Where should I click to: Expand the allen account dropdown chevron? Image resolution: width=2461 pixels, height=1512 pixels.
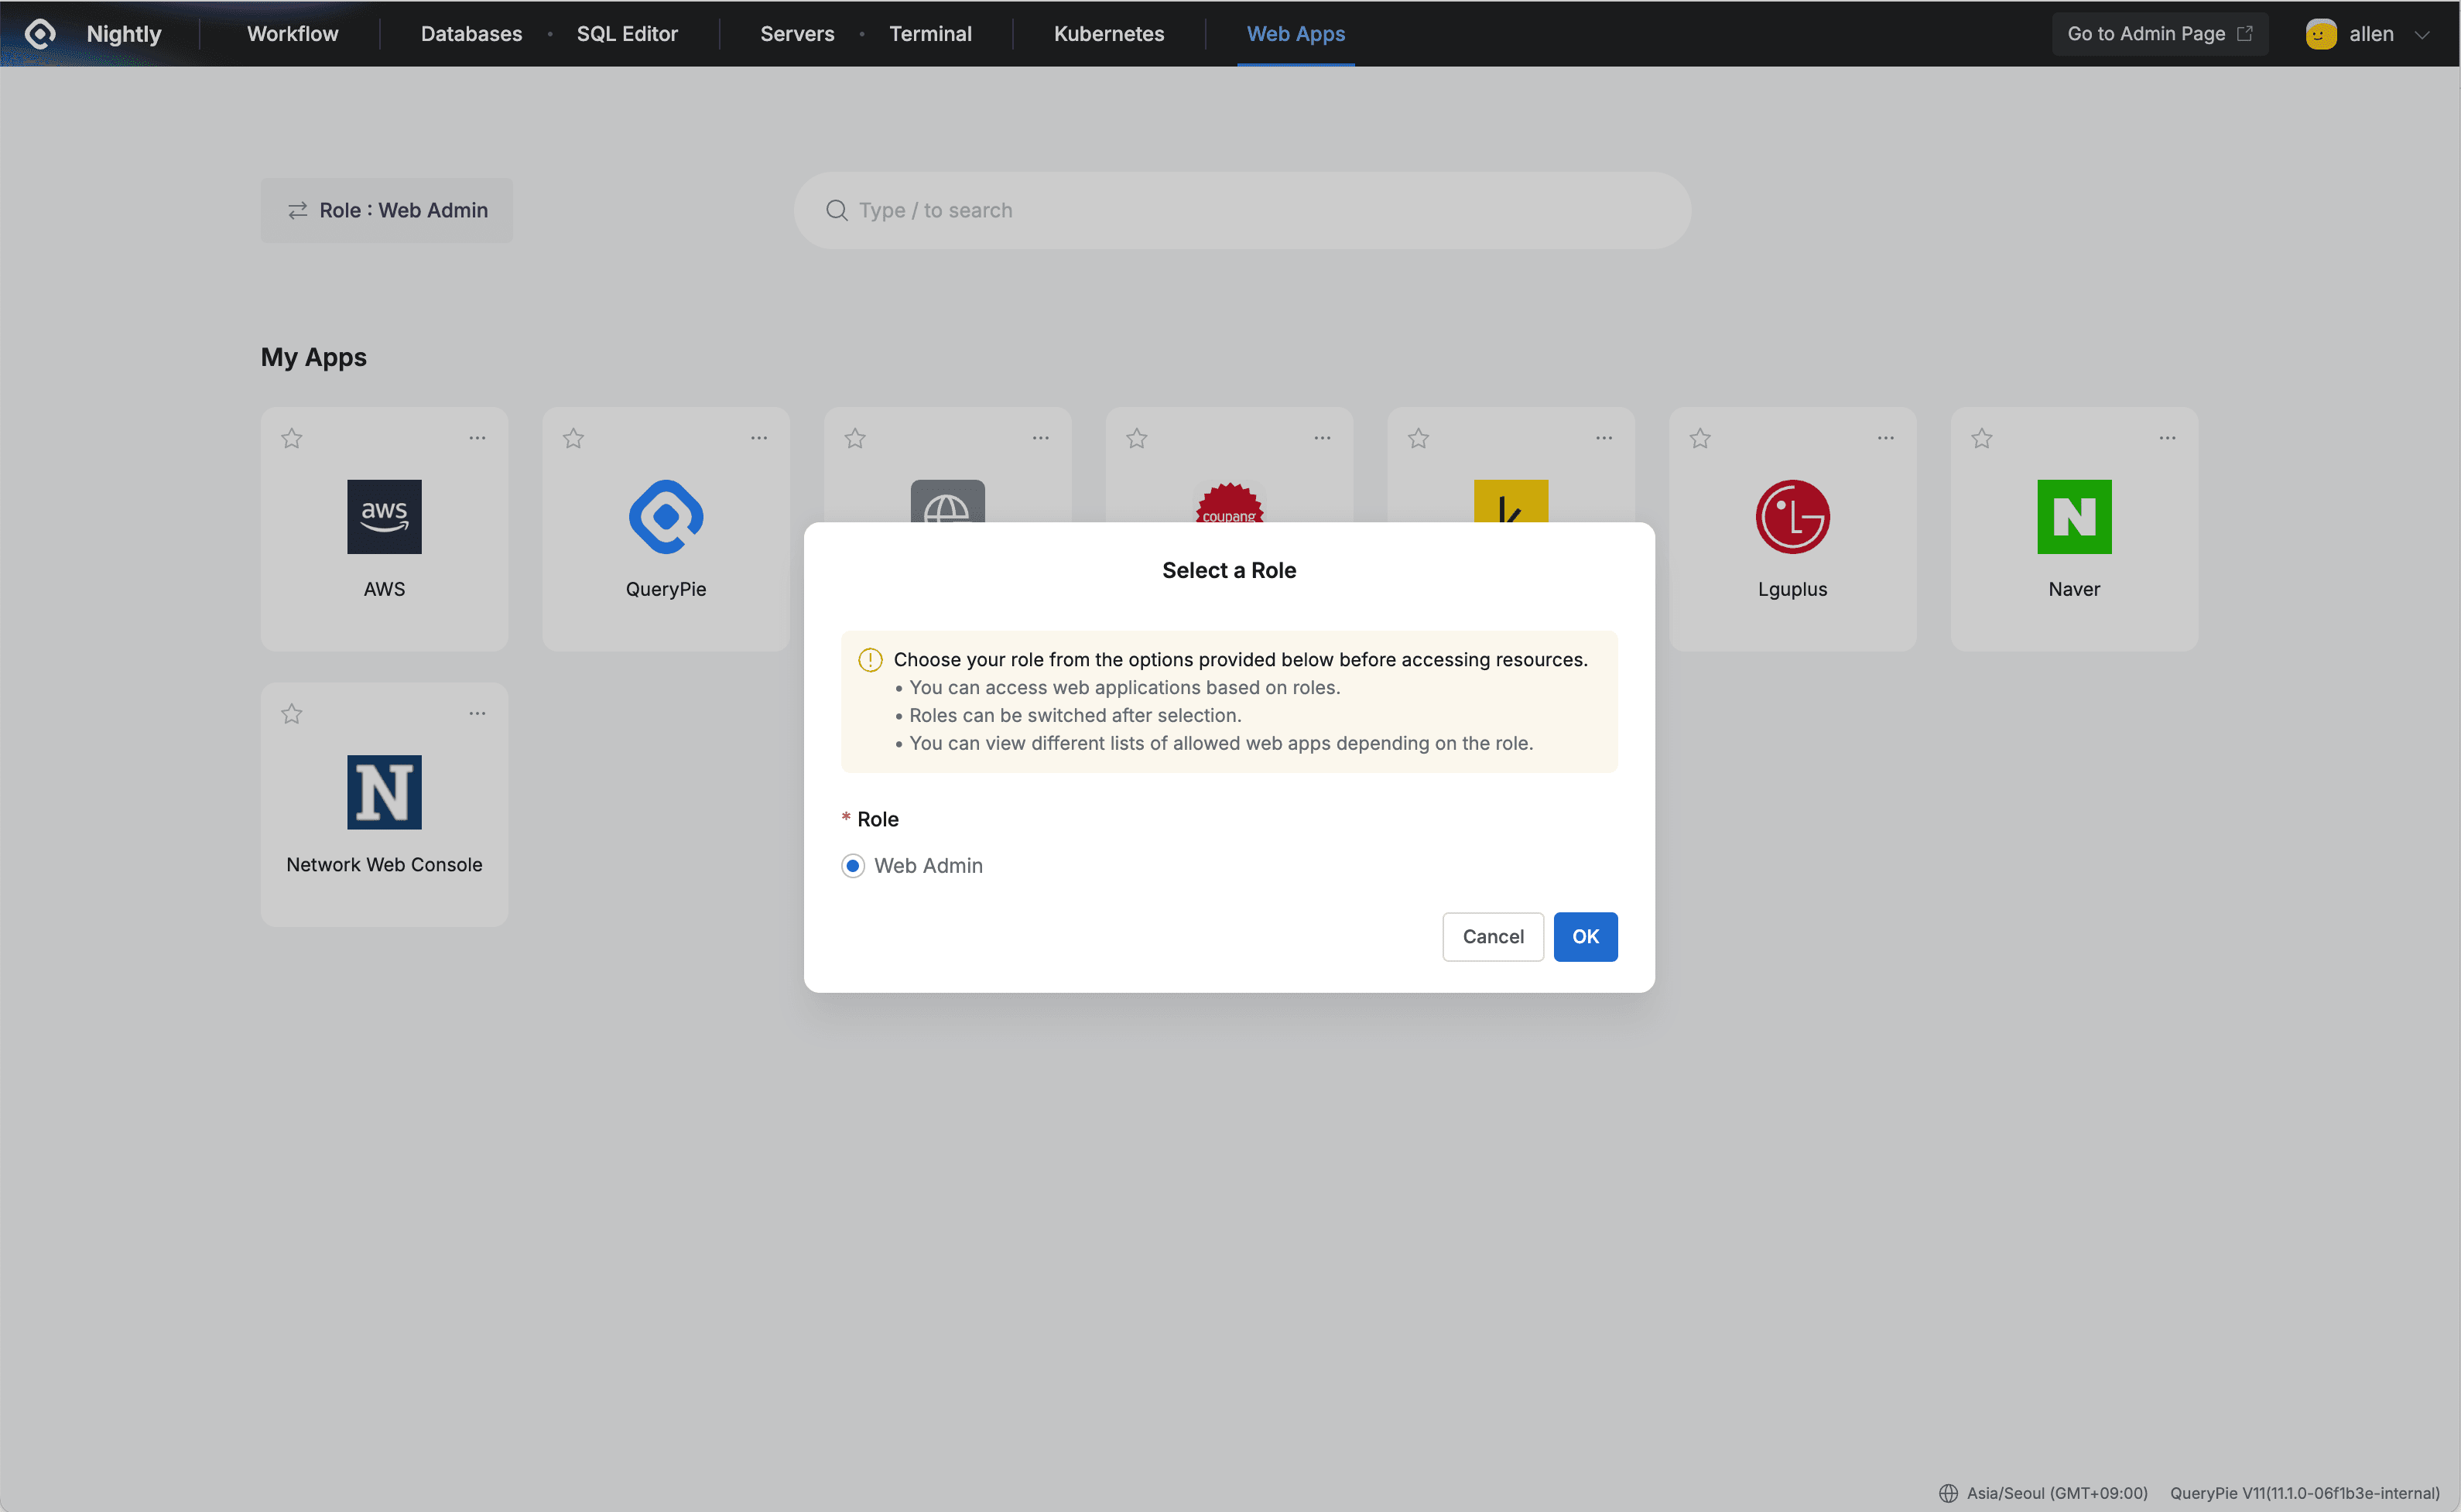(x=2424, y=33)
